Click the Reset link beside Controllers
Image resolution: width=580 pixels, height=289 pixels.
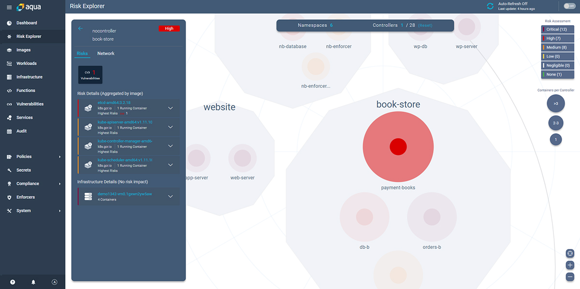(426, 25)
